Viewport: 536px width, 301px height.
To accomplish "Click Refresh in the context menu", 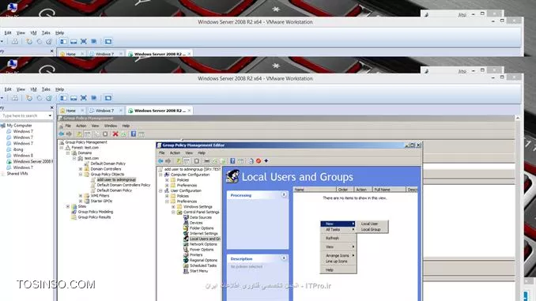I will [338, 238].
